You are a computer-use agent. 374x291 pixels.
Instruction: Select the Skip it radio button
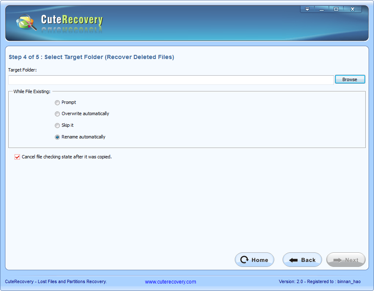57,126
